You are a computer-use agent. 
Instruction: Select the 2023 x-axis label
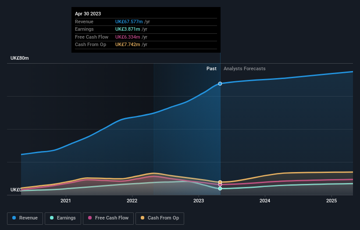[x=199, y=201]
